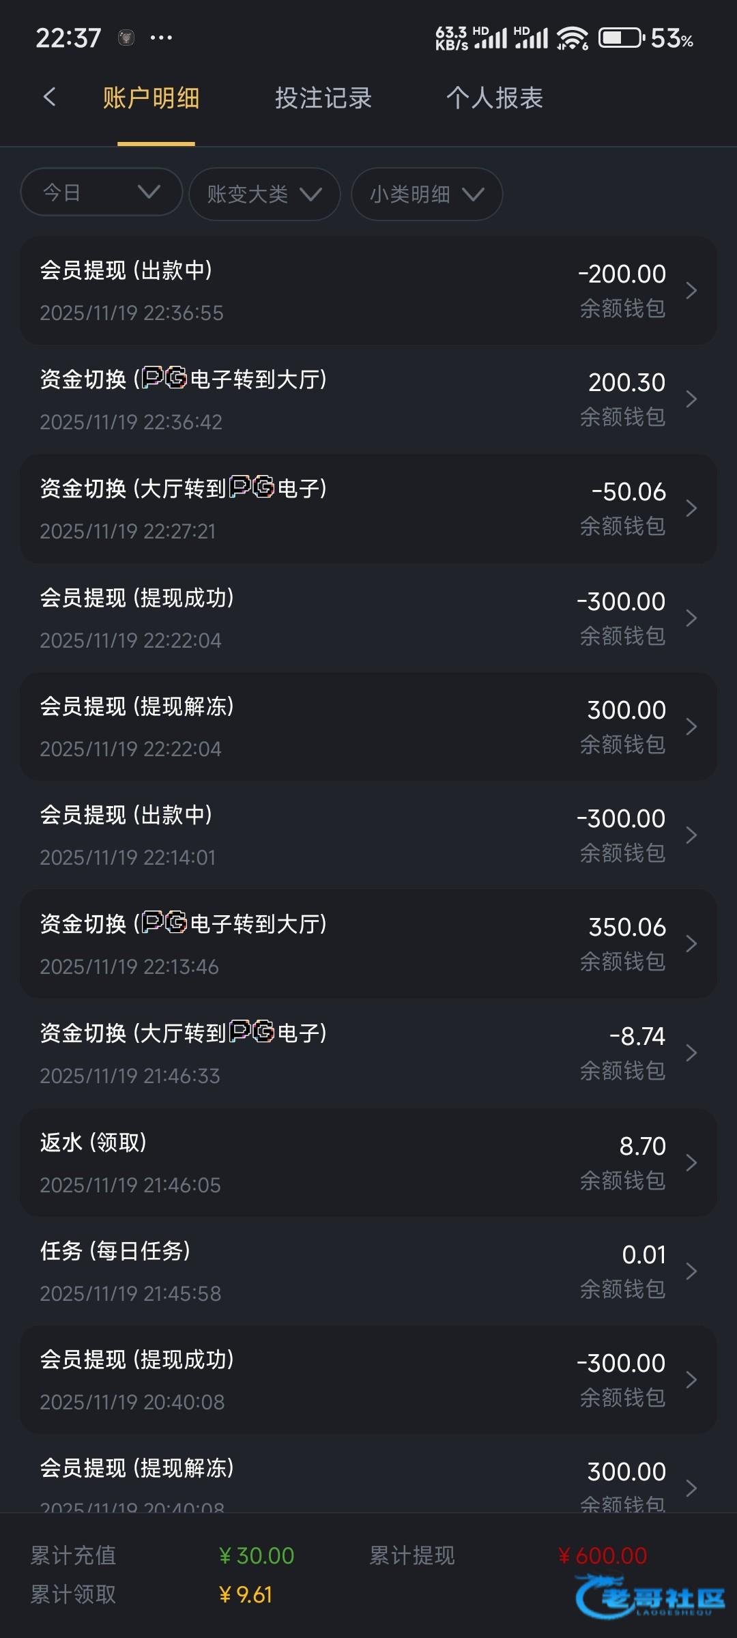Tap chevron for 每日任务 0.01 entry

(691, 1271)
